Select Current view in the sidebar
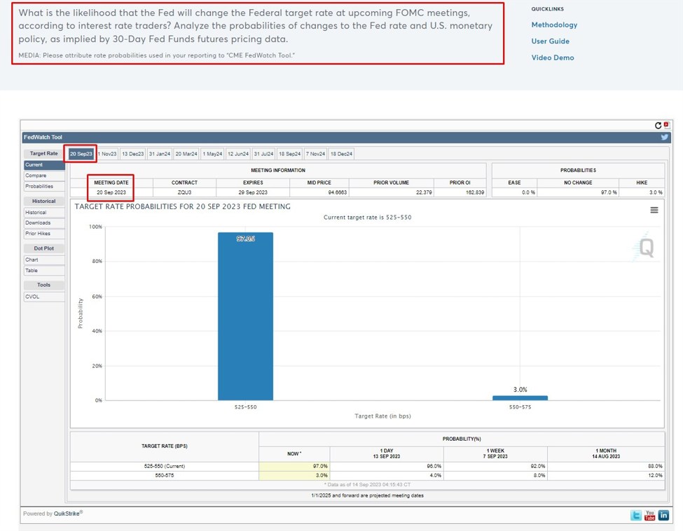 (x=43, y=165)
